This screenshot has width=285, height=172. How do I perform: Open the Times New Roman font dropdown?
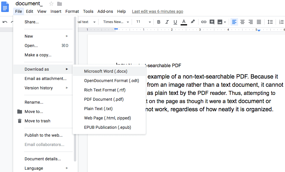[116, 22]
